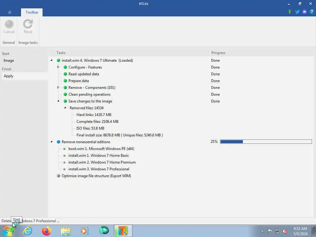This screenshot has width=316, height=237.
Task: Click the 25% progress bar
Action: pos(266,142)
